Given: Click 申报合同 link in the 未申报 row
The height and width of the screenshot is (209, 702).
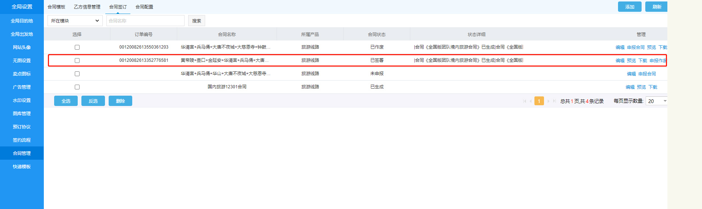Looking at the screenshot, I should (x=647, y=74).
